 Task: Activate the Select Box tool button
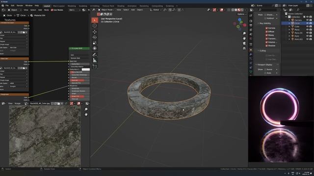[x=95, y=20]
